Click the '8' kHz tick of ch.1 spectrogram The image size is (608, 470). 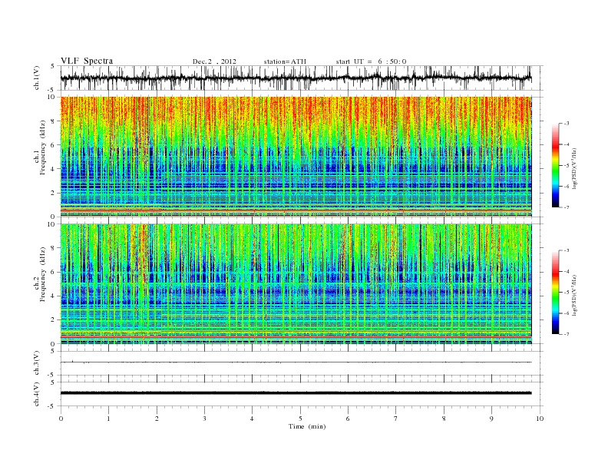pyautogui.click(x=54, y=121)
